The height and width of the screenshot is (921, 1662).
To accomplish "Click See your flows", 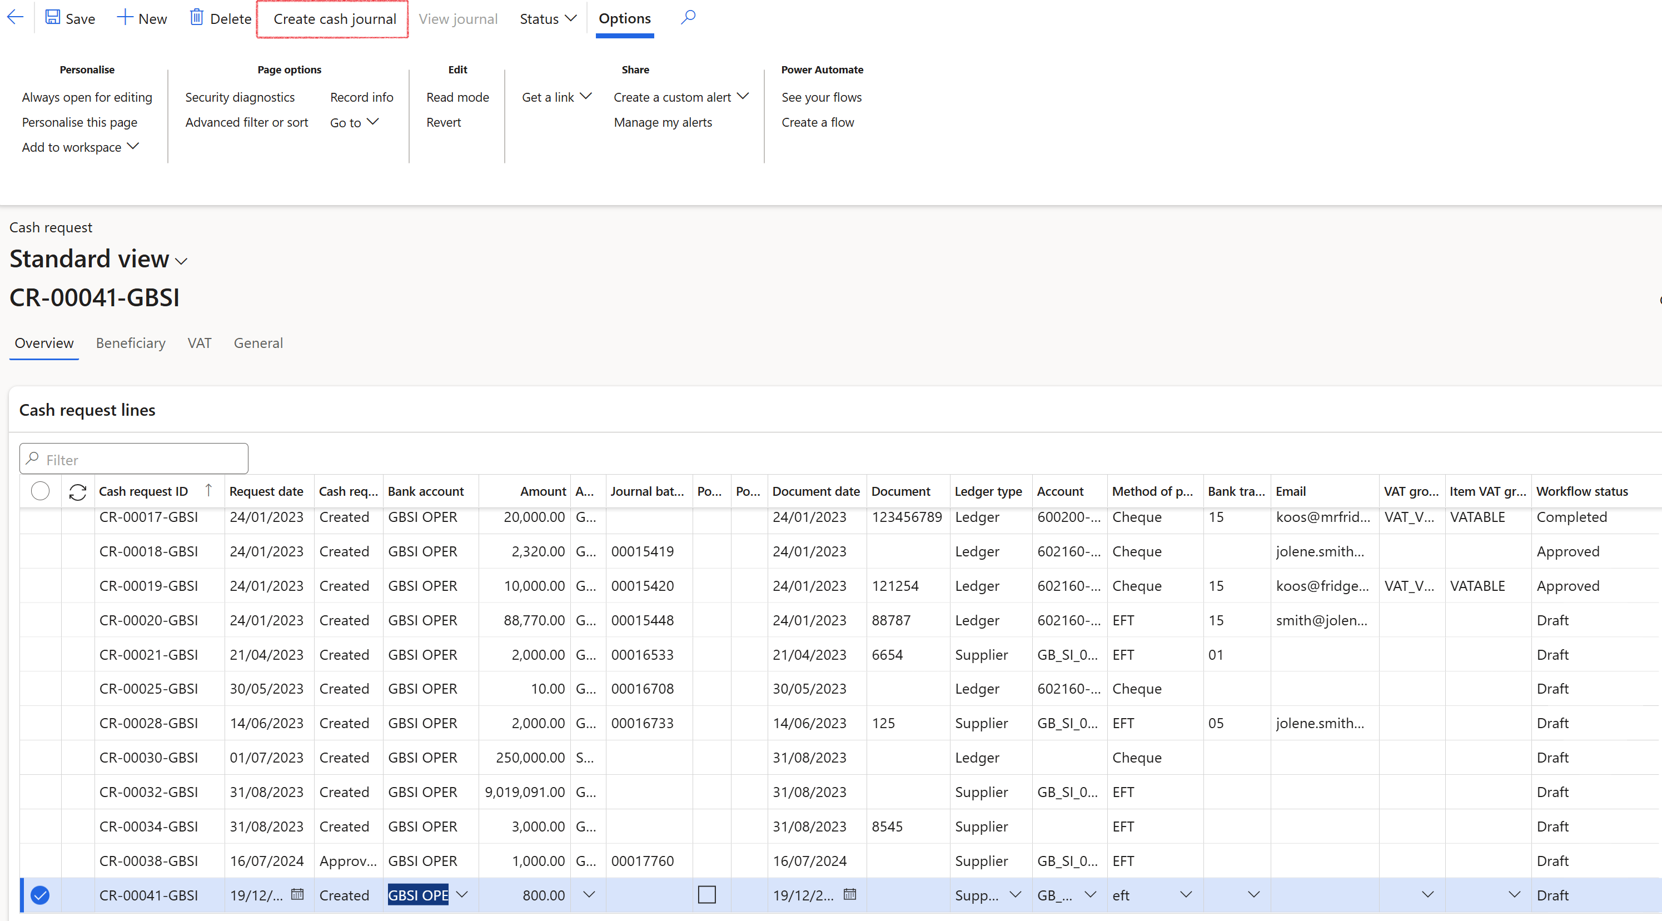I will tap(822, 97).
